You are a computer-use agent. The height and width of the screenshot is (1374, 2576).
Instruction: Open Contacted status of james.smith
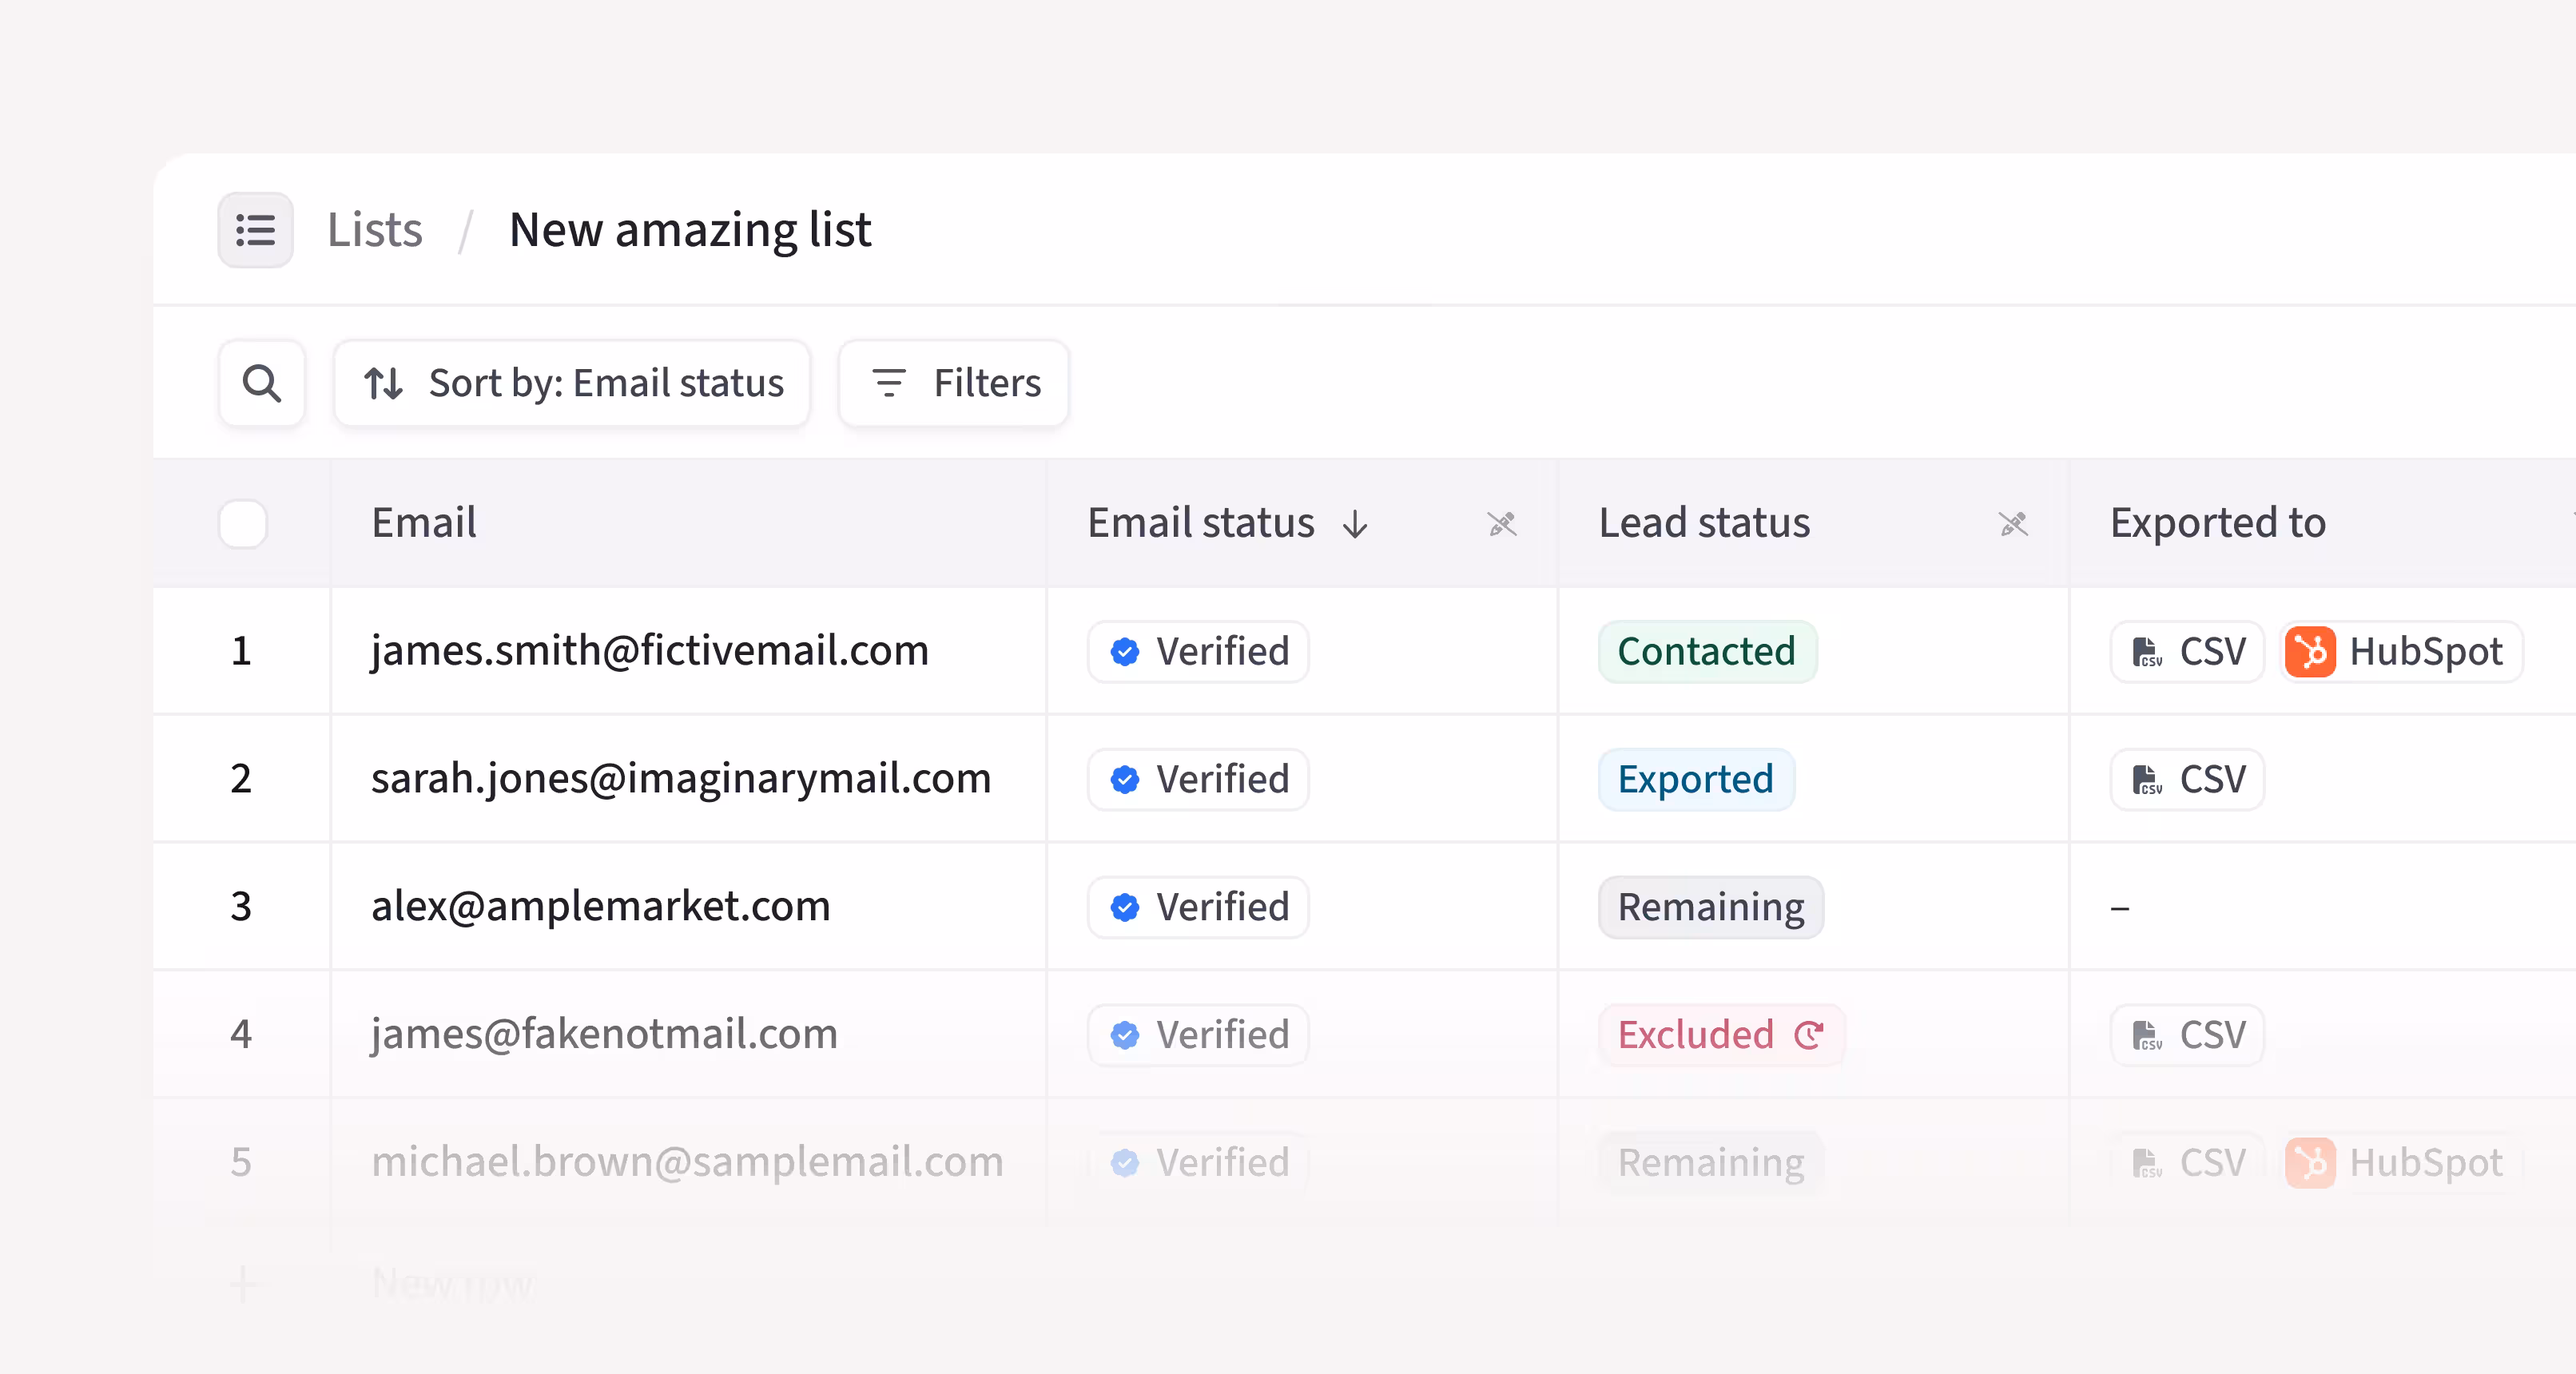pos(1707,651)
